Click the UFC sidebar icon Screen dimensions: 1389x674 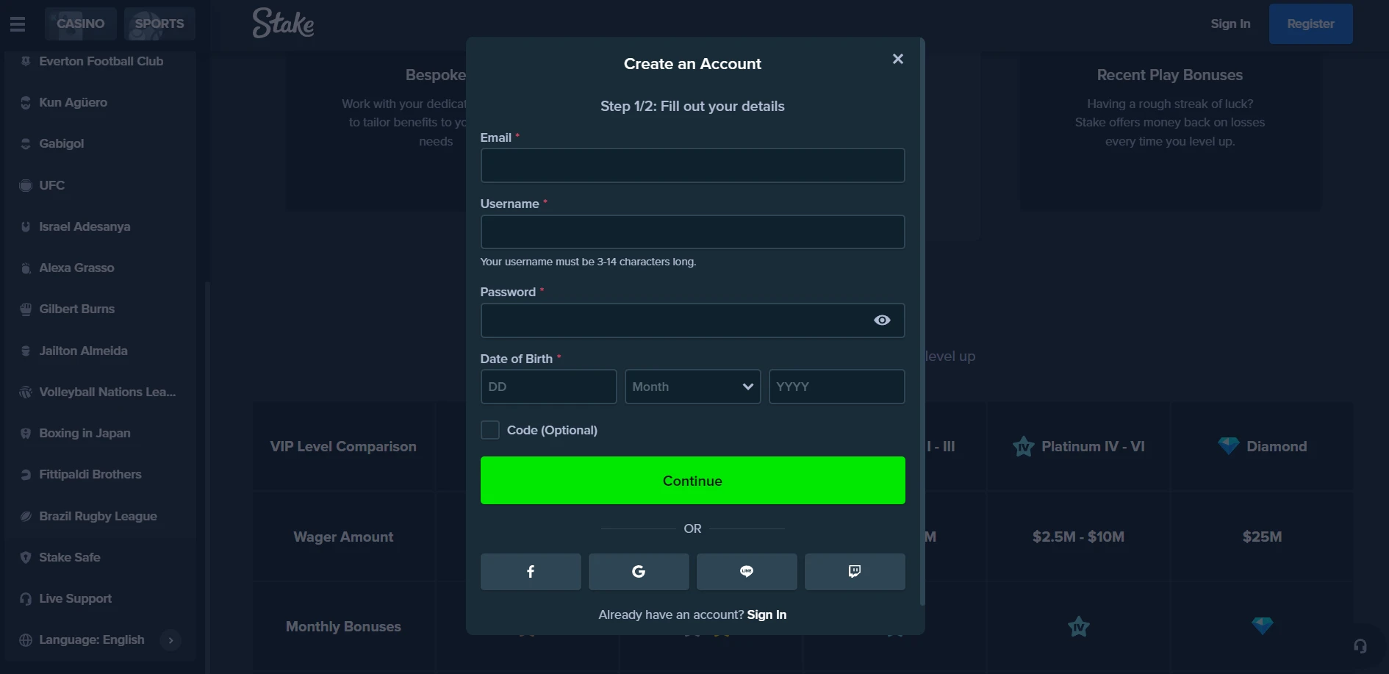coord(26,185)
